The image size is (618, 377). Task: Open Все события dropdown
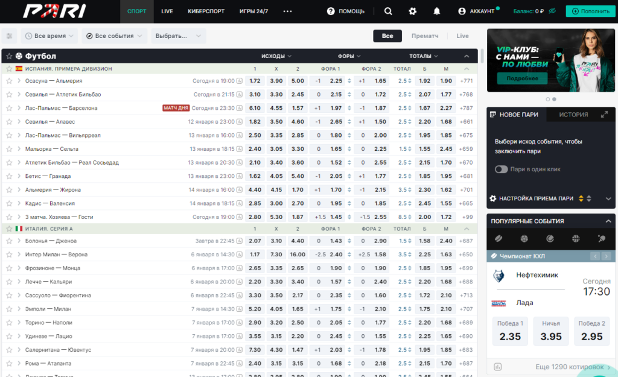(114, 36)
